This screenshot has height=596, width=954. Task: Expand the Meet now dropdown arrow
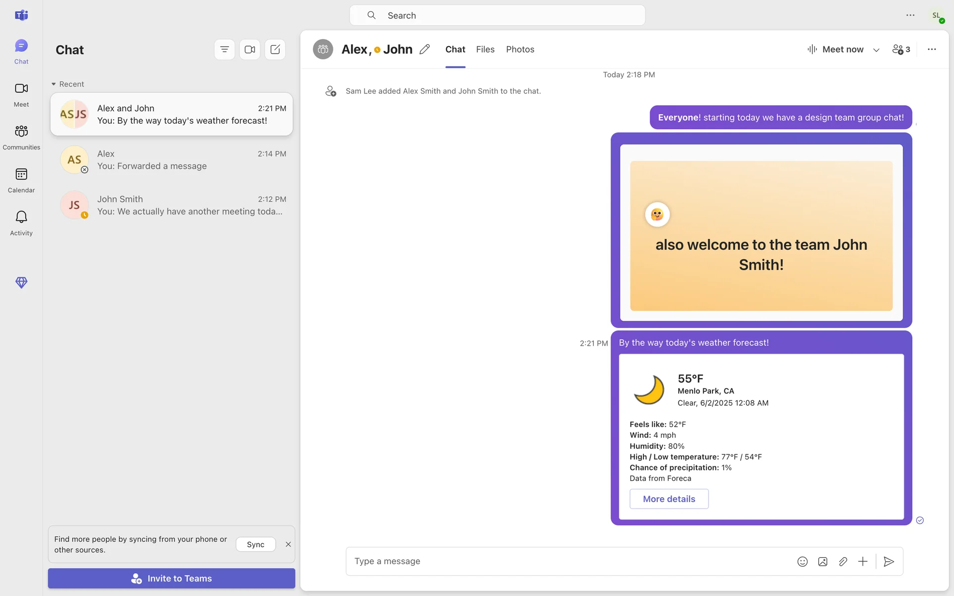pos(876,50)
